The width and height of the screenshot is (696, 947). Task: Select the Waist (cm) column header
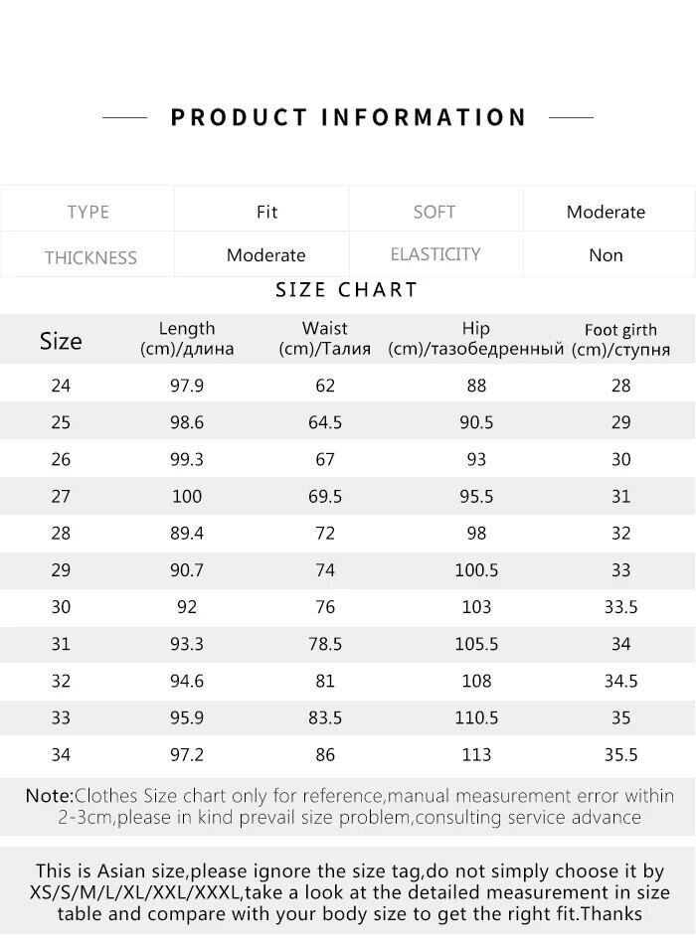tap(325, 338)
